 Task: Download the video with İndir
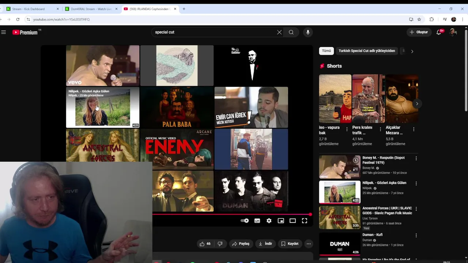265,244
